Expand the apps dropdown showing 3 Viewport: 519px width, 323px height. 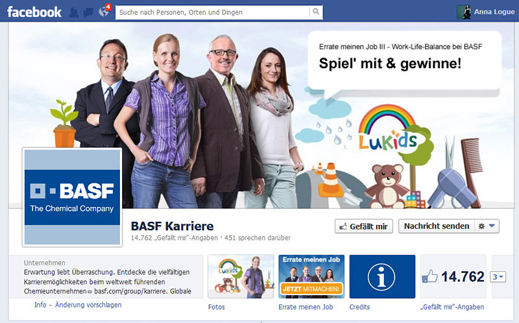(x=498, y=277)
